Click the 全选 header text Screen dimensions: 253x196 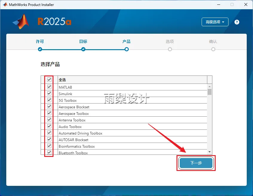tap(62, 80)
